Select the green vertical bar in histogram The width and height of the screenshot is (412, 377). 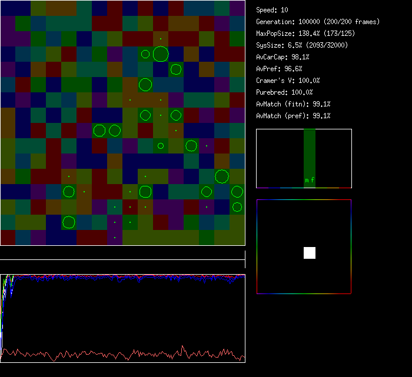point(310,153)
